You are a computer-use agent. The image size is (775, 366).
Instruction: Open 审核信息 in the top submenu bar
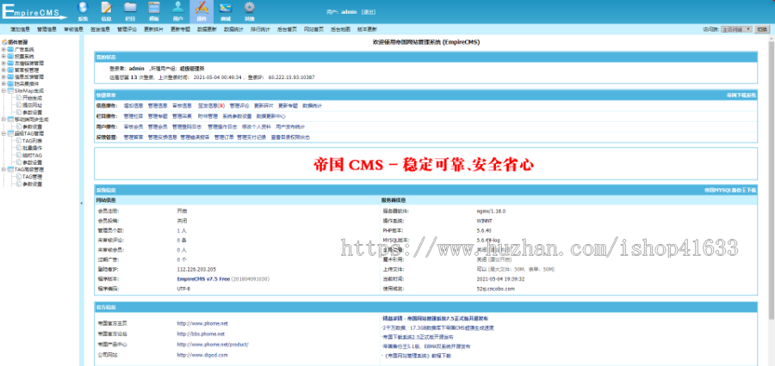click(74, 29)
